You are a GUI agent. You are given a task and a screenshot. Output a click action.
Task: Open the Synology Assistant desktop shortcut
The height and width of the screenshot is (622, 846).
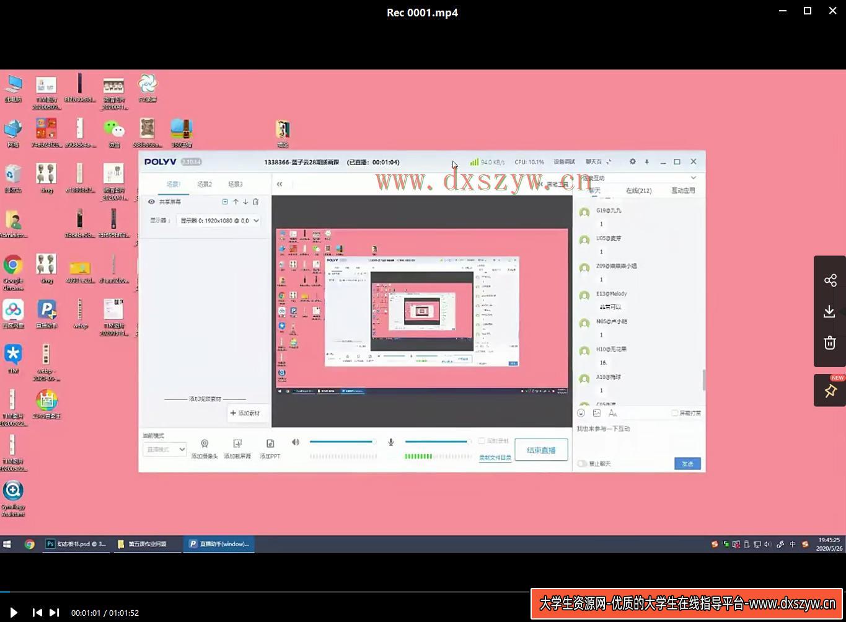click(x=13, y=498)
